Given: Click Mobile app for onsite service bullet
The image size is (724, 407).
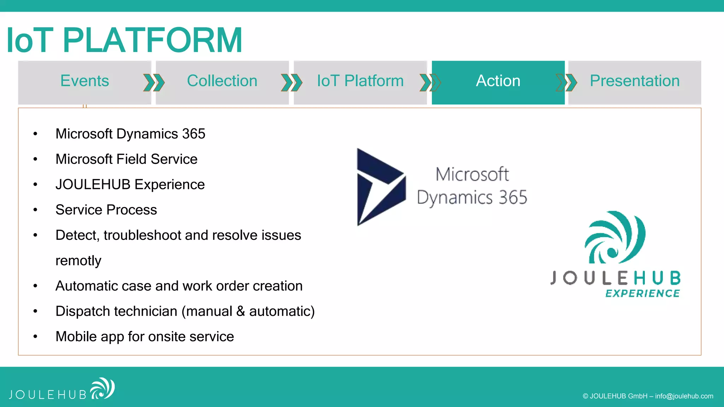Looking at the screenshot, I should 145,337.
